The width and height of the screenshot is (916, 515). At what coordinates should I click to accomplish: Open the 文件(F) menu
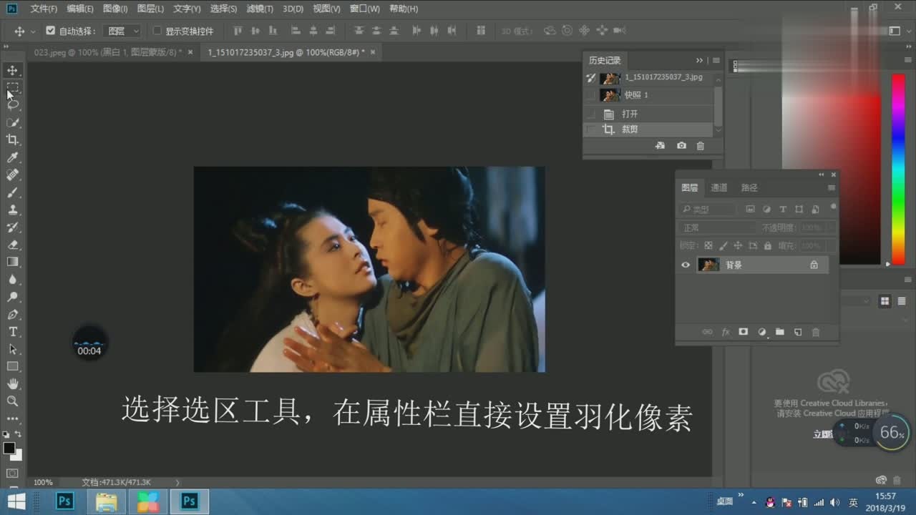[44, 9]
